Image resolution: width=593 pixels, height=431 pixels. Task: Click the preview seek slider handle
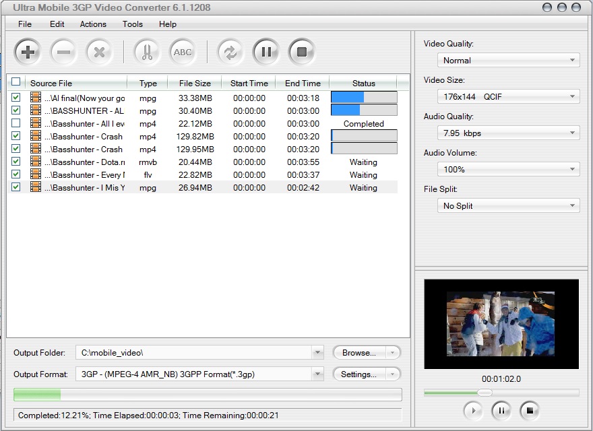coord(485,393)
